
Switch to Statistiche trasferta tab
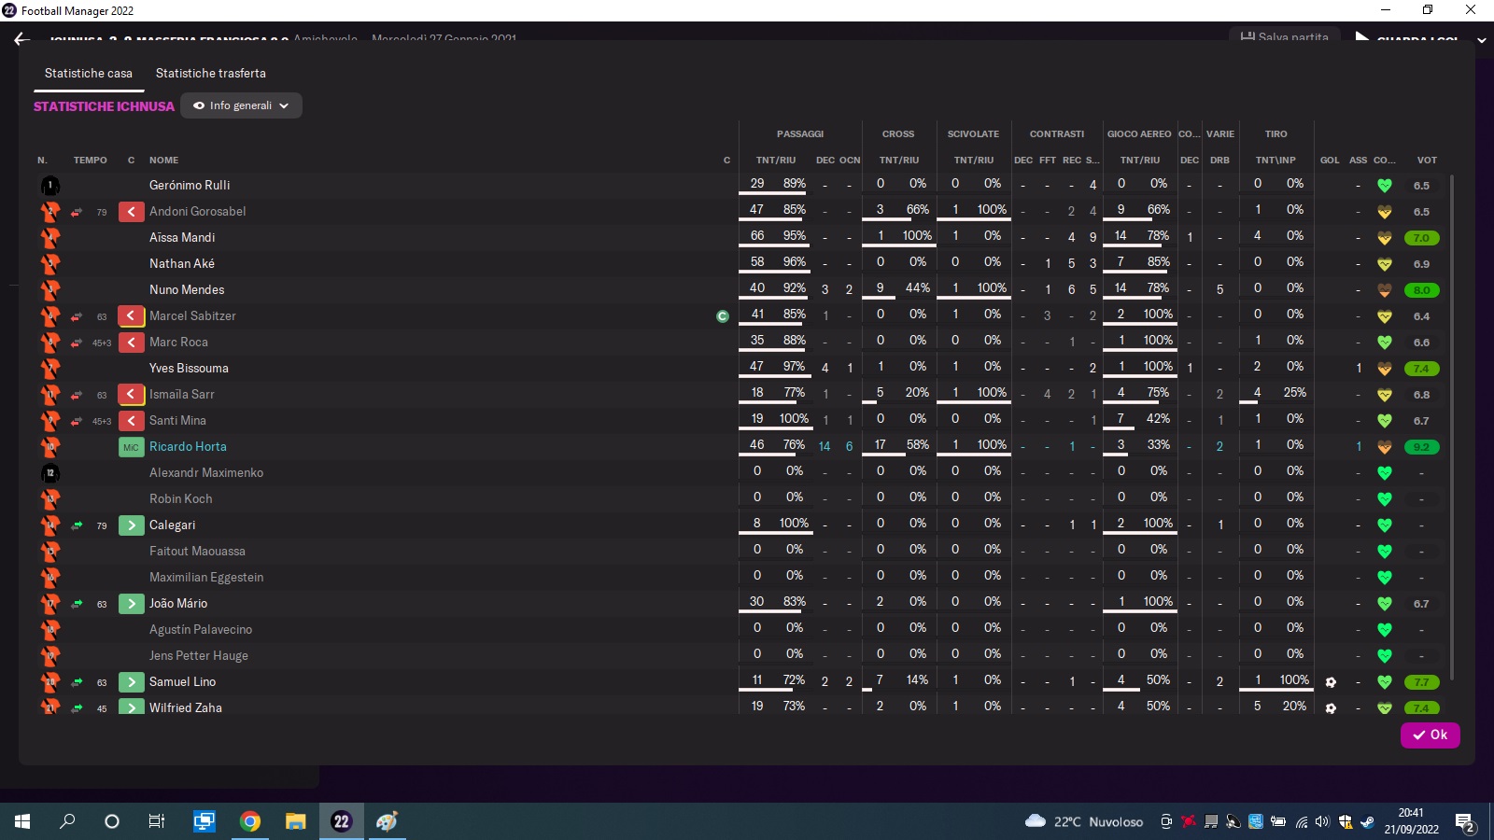click(x=211, y=73)
